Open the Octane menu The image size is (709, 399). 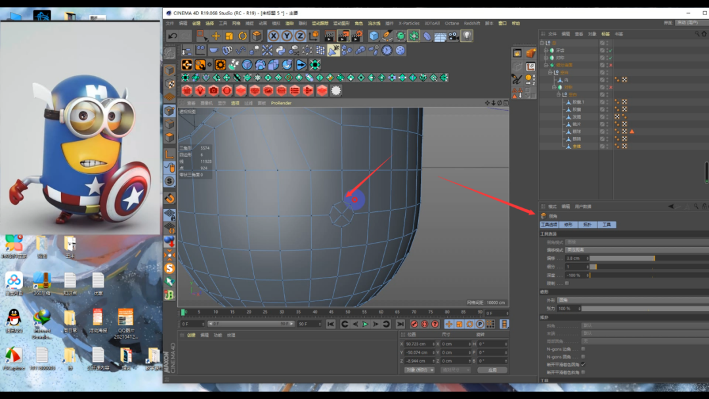452,23
